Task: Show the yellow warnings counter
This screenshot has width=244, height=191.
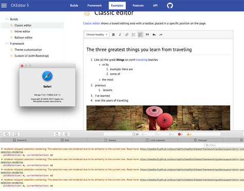Action: coord(189,135)
